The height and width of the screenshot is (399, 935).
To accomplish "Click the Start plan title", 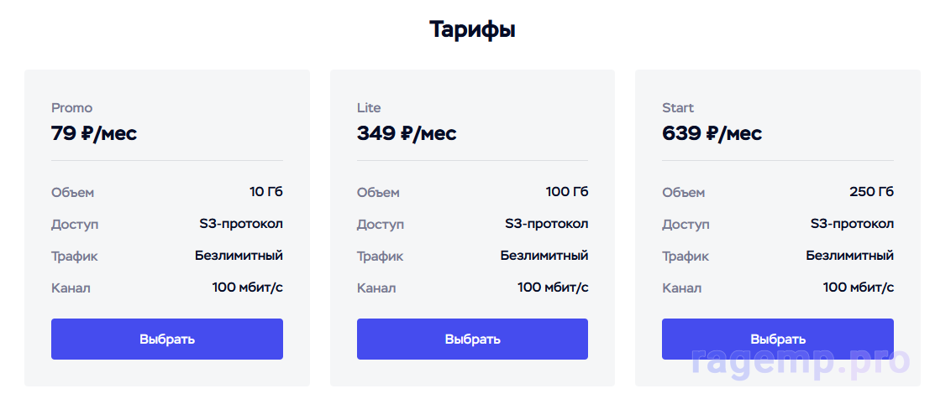I will (x=678, y=107).
